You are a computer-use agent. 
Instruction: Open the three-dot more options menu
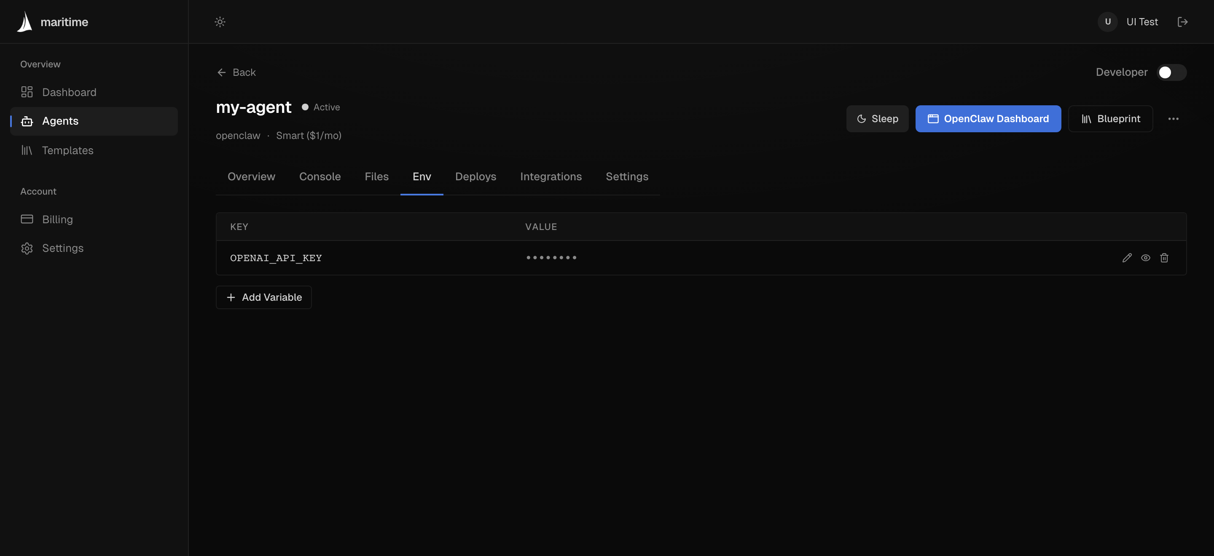(1173, 119)
